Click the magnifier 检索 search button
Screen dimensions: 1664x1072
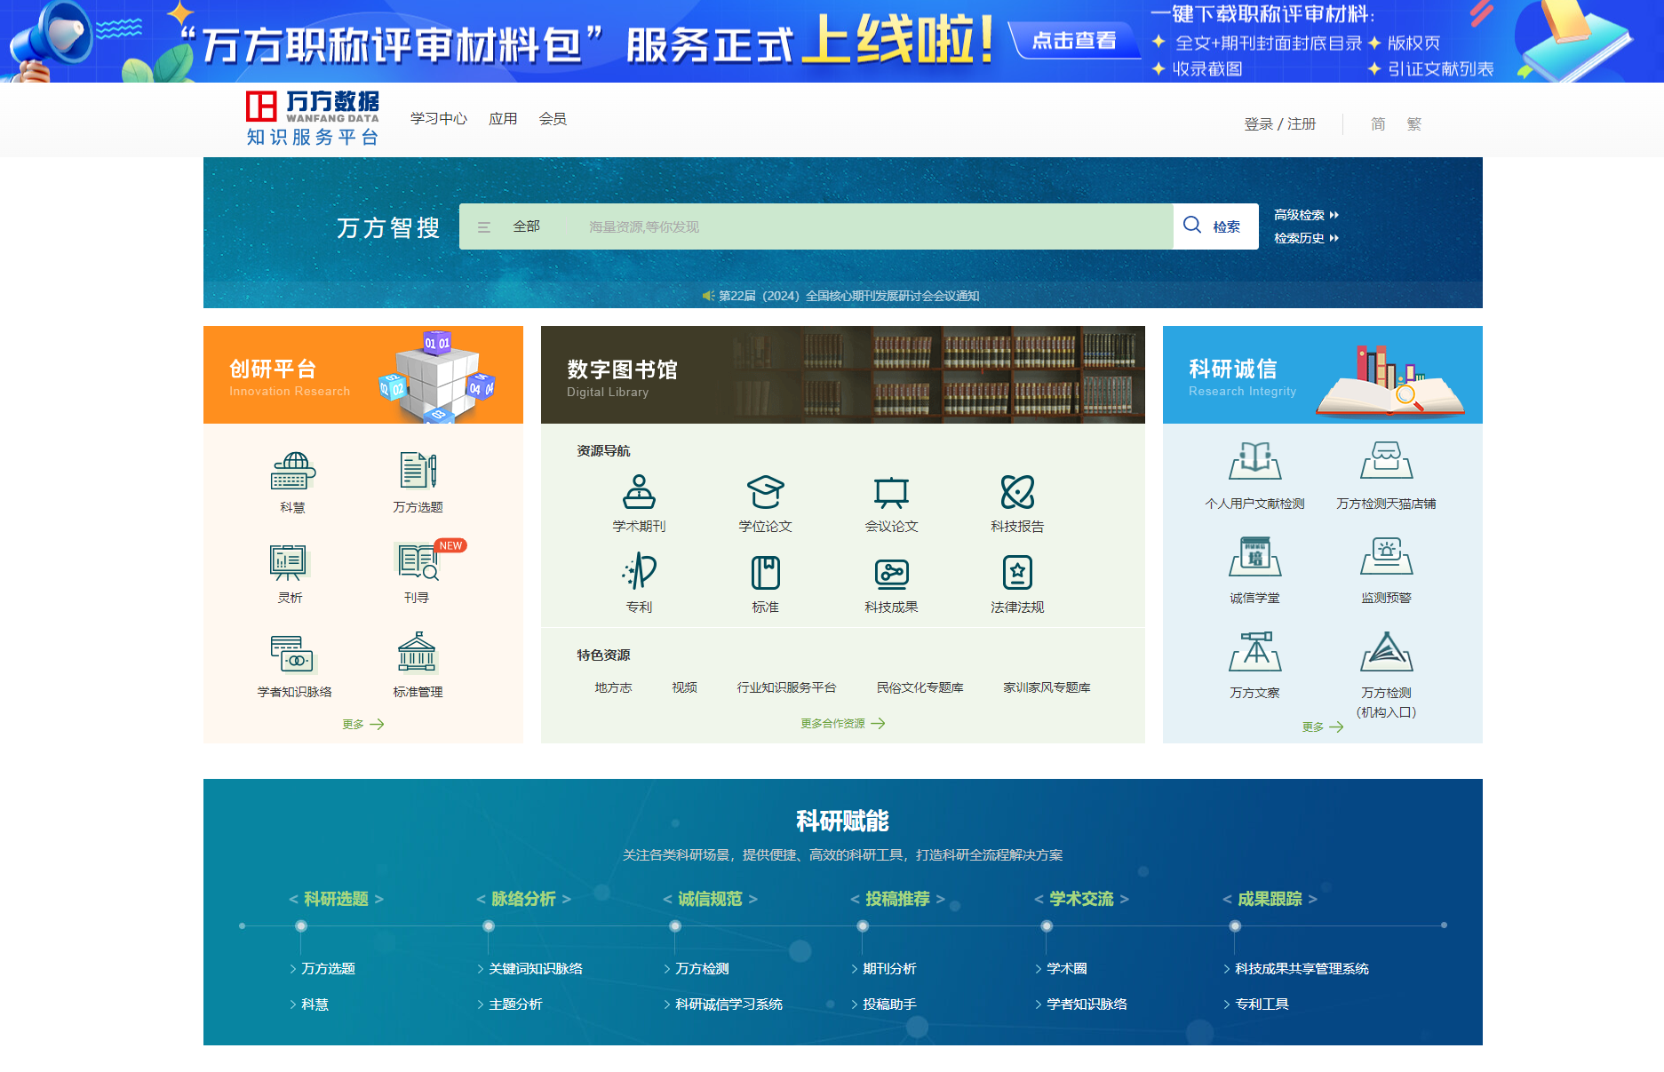(1215, 226)
